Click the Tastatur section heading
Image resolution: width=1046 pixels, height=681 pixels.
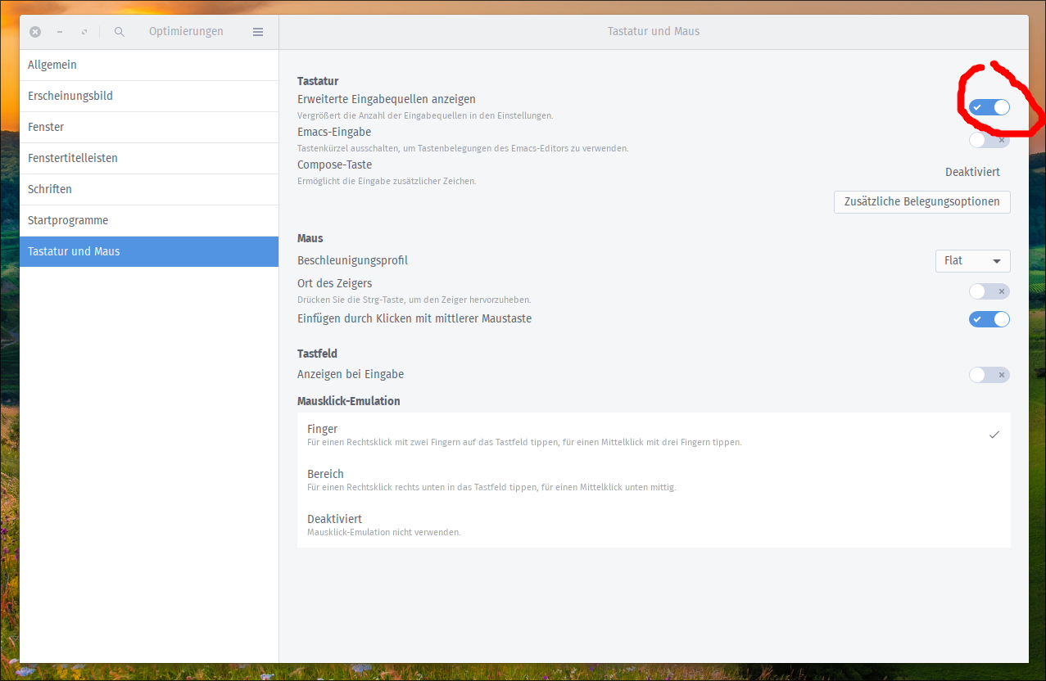318,81
